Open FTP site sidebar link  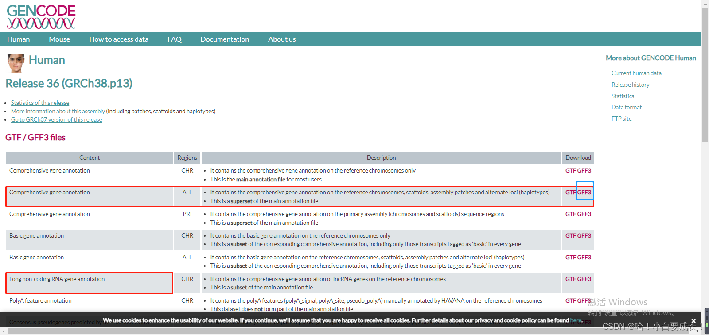coord(621,119)
